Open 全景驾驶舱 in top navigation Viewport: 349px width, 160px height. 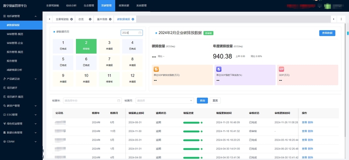(x=52, y=6)
